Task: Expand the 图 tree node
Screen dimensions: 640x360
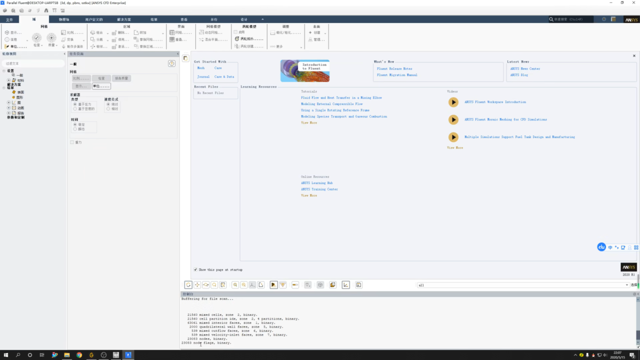Action: pos(9,102)
